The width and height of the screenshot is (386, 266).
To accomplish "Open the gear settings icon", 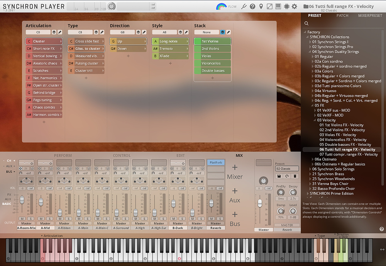I will [x=295, y=7].
